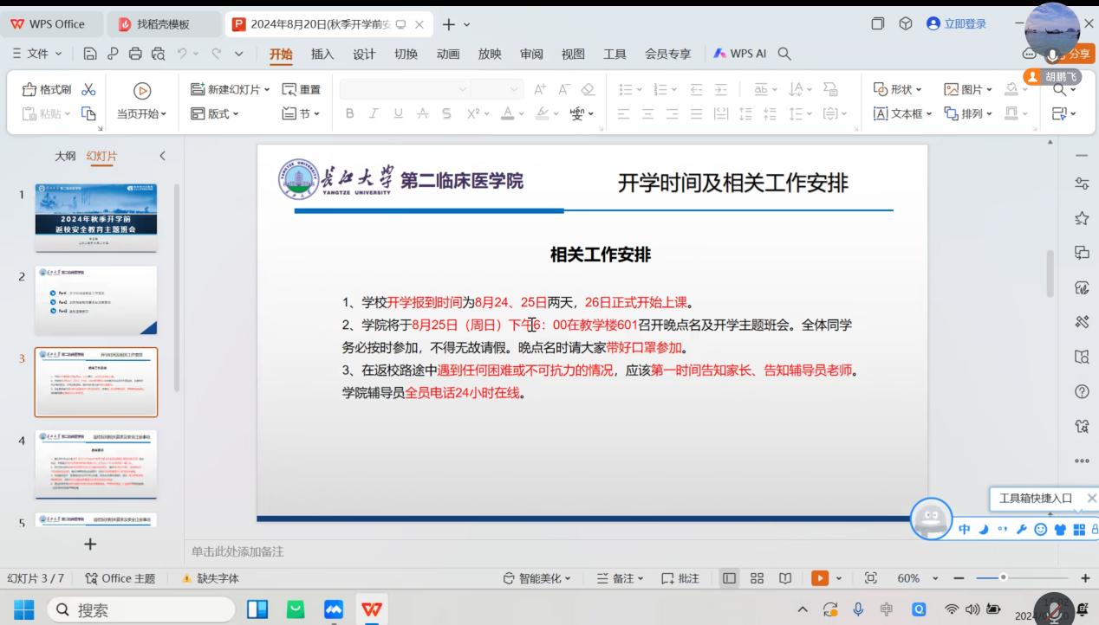The width and height of the screenshot is (1099, 625).
Task: Select slide 4 thumbnail in panel
Action: (x=96, y=465)
